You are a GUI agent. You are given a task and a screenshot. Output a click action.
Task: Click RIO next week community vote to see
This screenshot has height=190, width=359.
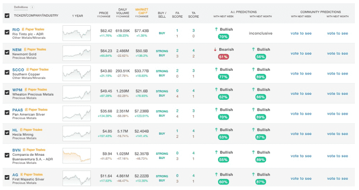point(301,33)
